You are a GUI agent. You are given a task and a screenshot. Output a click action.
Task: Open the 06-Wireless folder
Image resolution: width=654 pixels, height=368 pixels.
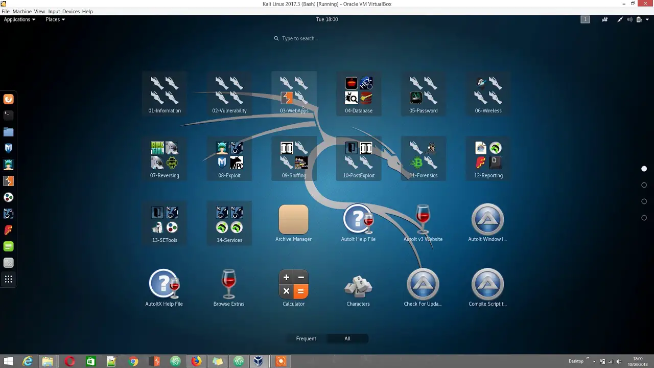coord(488,94)
